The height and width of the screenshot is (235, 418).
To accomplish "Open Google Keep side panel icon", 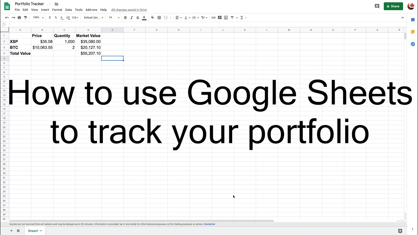I will (413, 32).
